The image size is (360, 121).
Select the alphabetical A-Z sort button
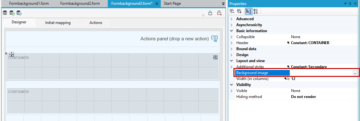(x=256, y=11)
